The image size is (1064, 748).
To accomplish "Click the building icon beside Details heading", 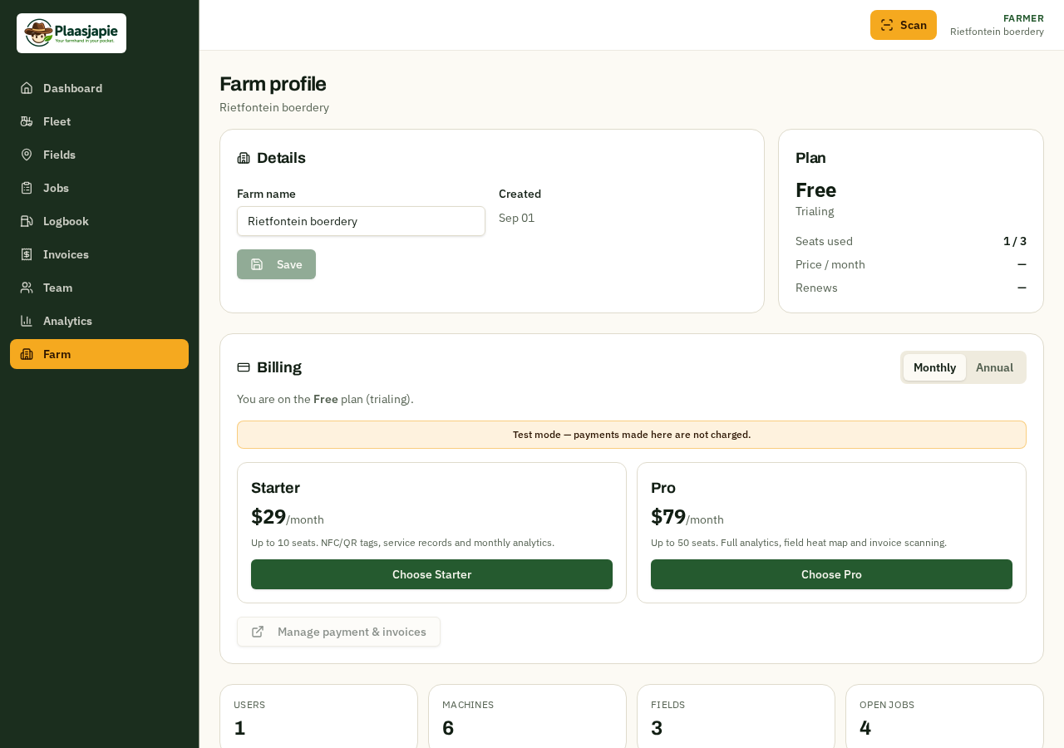I will pos(244,158).
